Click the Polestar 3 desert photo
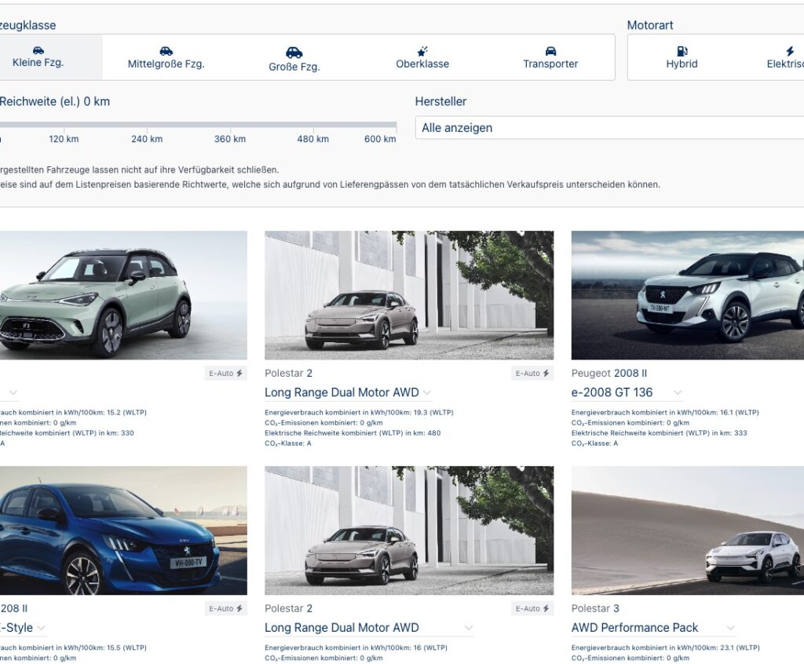Viewport: 804px width, 664px height. (x=687, y=531)
